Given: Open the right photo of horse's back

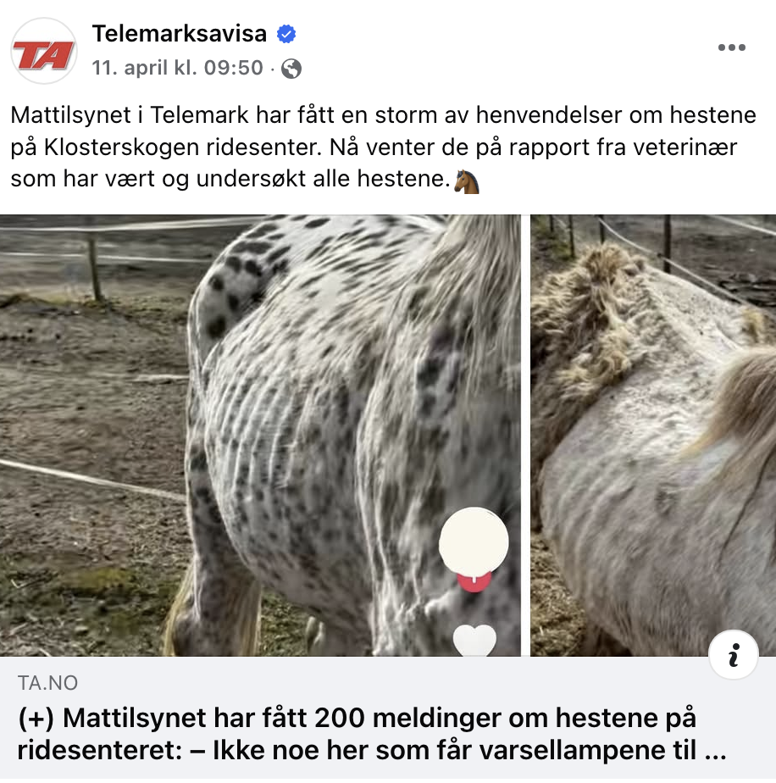Looking at the screenshot, I should coord(653,436).
